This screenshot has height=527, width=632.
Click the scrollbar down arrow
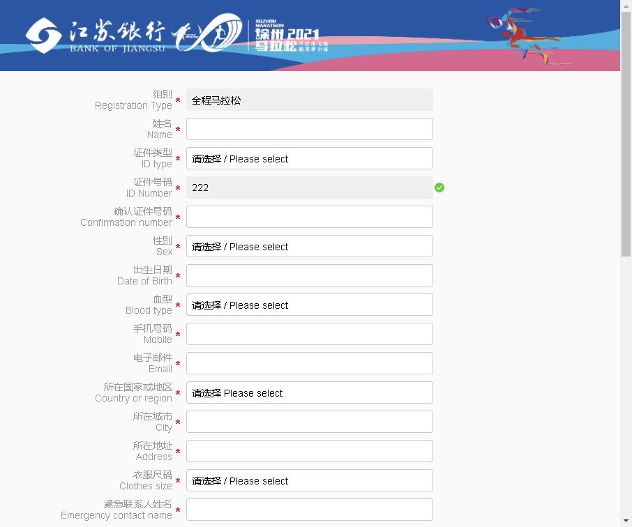point(626,521)
